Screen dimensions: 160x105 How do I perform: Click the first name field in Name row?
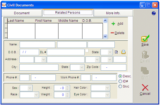pyautogui.click(x=72, y=45)
